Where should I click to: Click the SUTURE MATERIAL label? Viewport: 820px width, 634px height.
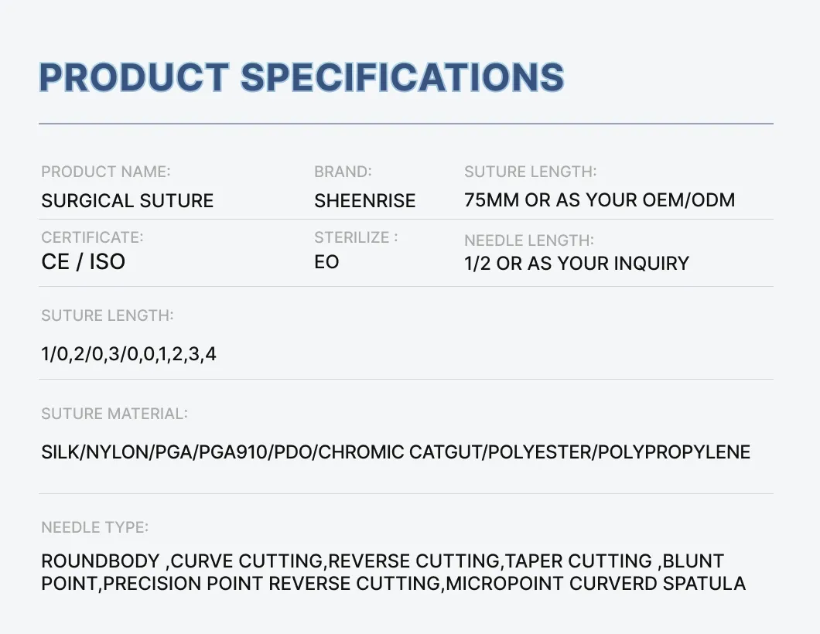click(114, 414)
